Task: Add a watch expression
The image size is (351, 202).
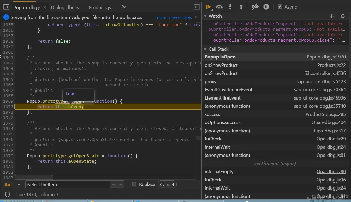Action: coord(332,16)
